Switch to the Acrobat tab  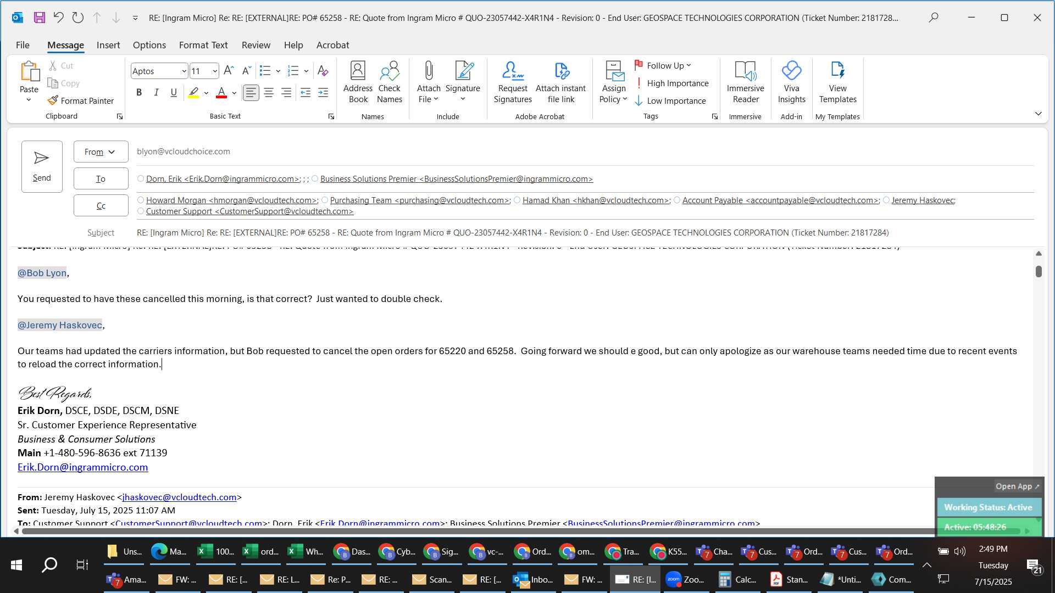click(332, 45)
